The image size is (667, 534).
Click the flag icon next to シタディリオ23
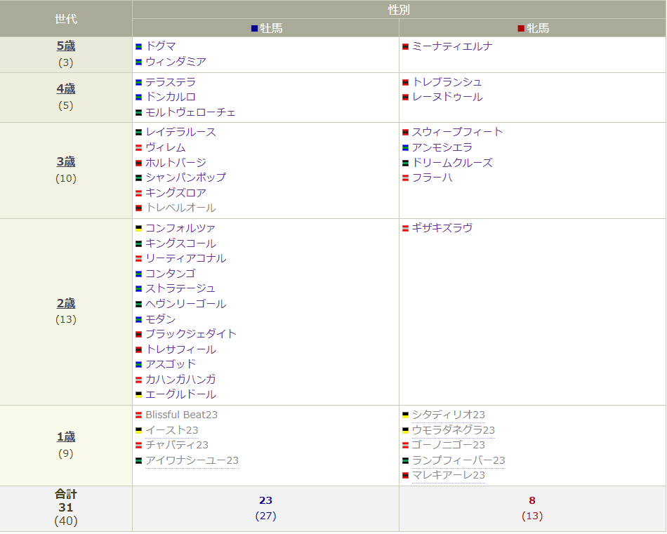tap(407, 413)
